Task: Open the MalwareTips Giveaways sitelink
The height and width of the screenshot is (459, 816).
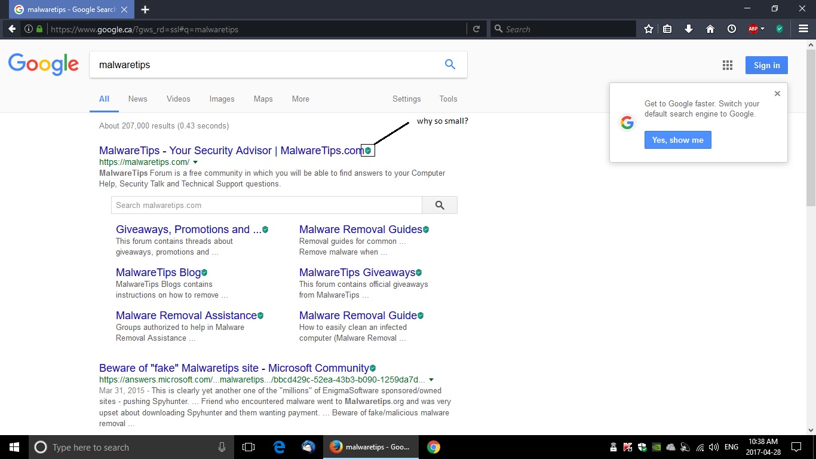Action: [x=357, y=273]
